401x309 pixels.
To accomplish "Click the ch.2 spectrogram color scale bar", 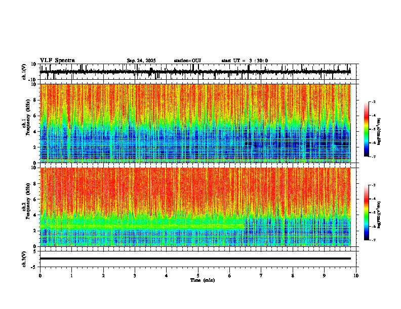I will [367, 213].
